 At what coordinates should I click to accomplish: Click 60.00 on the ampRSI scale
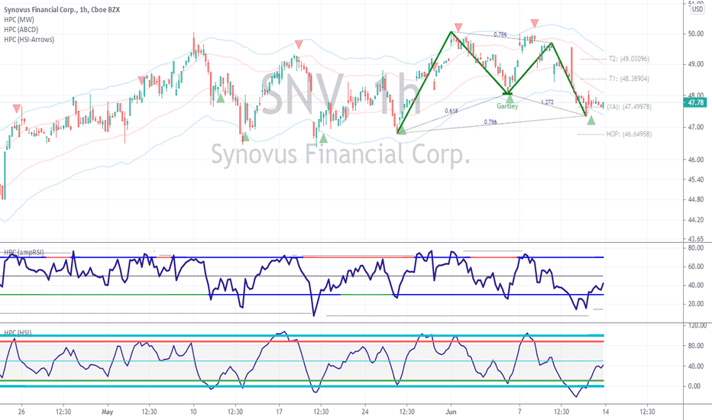click(x=696, y=267)
